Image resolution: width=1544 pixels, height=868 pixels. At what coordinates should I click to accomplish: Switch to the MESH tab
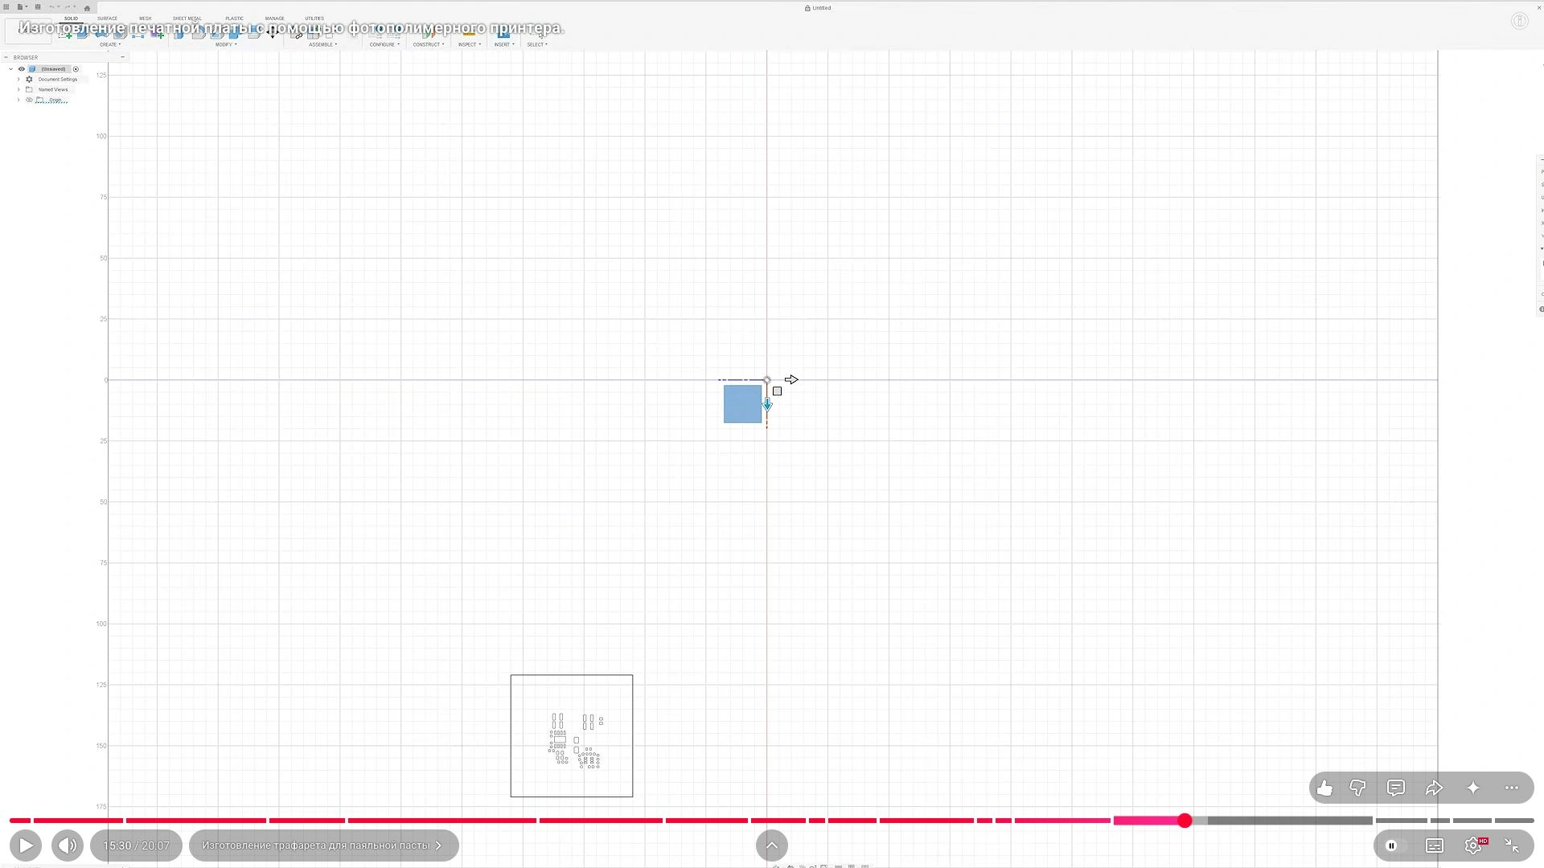(145, 18)
